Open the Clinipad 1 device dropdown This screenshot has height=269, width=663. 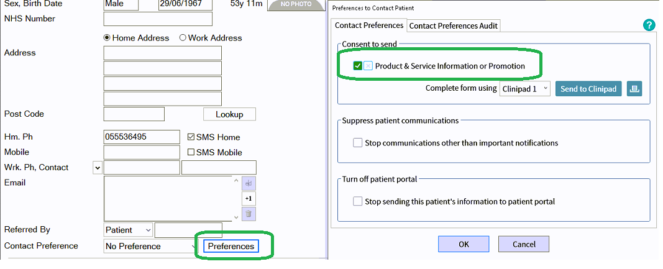coord(524,89)
